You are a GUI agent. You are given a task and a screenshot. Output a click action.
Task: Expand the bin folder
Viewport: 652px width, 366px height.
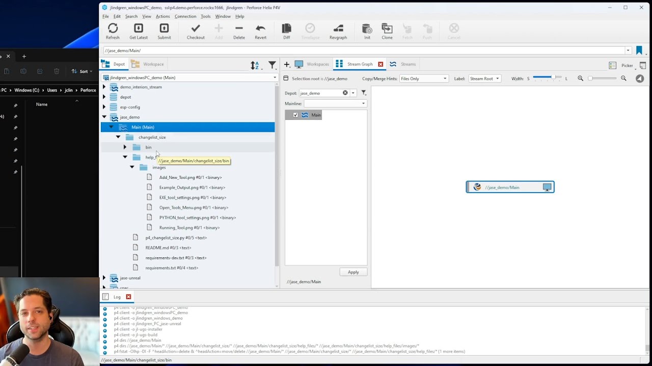pos(125,147)
